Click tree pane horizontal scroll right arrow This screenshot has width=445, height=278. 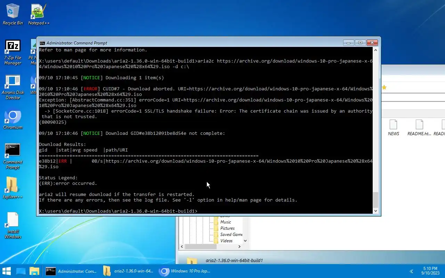click(239, 246)
